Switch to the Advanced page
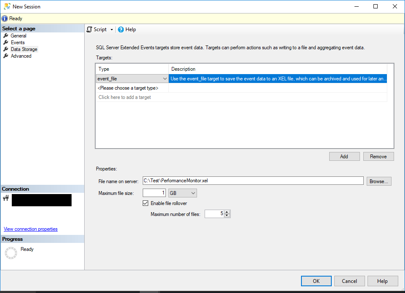405x293 pixels. [21, 56]
